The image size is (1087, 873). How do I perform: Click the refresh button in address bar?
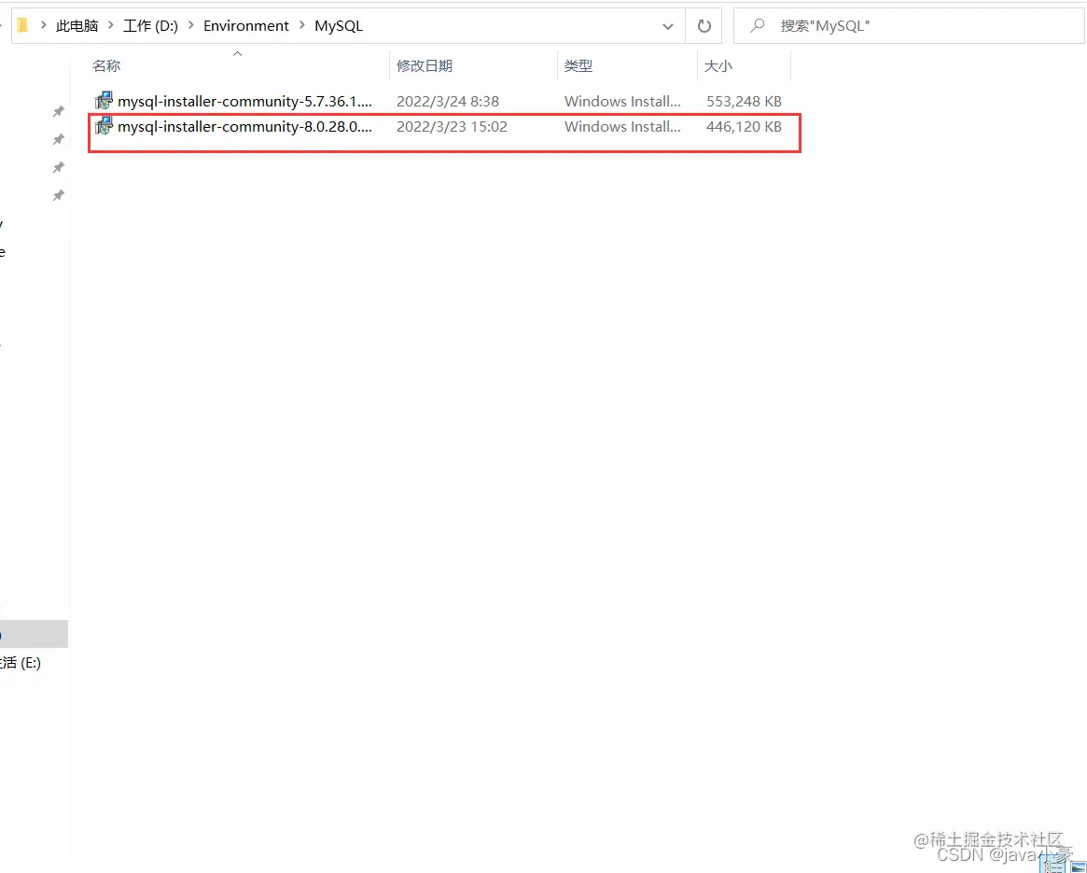(704, 26)
